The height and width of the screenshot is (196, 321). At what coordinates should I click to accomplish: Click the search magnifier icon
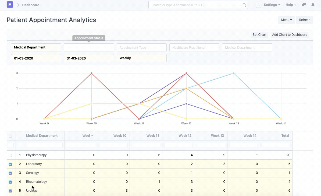coord(244,5)
